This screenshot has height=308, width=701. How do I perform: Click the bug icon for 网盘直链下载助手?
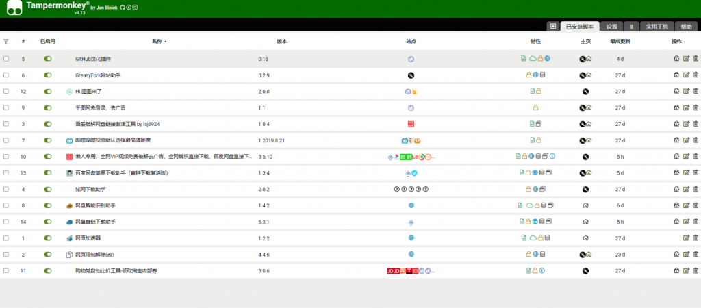coord(676,222)
